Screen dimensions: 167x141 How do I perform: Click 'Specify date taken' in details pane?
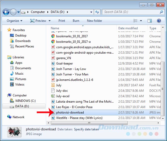[86, 129]
